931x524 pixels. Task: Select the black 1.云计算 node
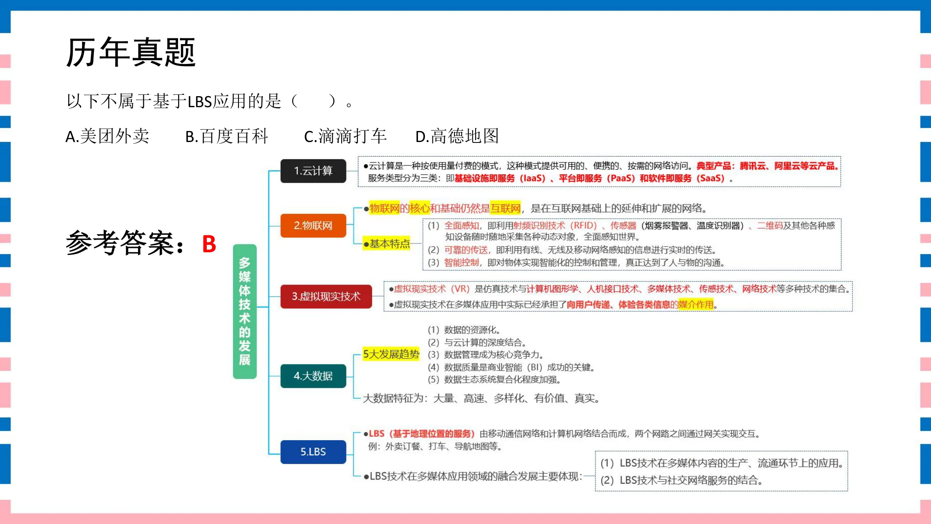[313, 171]
